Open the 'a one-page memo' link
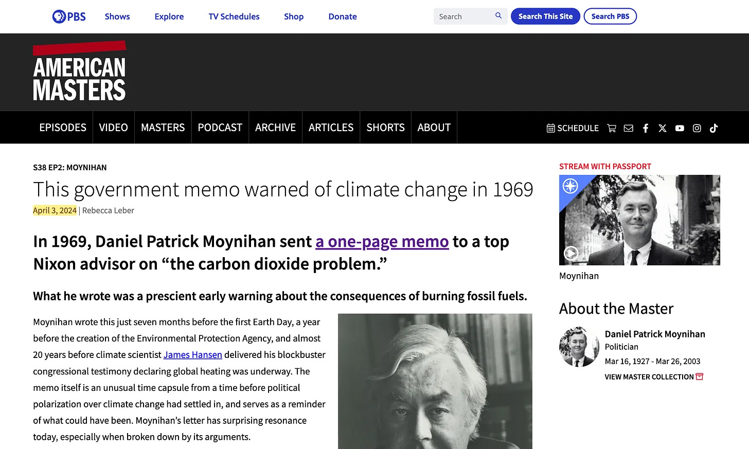This screenshot has height=449, width=749. (x=382, y=241)
